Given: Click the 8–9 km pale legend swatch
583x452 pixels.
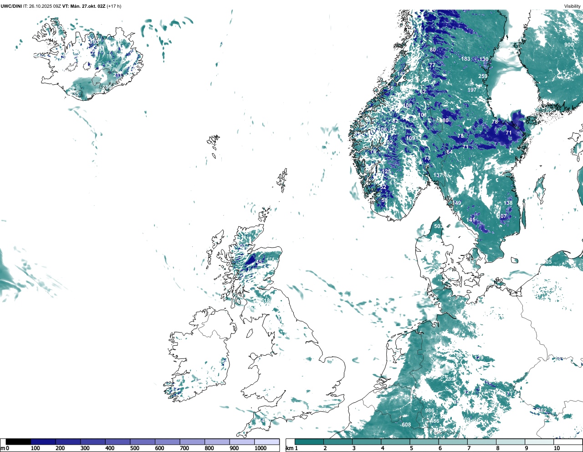Looking at the screenshot, I should click(x=511, y=442).
